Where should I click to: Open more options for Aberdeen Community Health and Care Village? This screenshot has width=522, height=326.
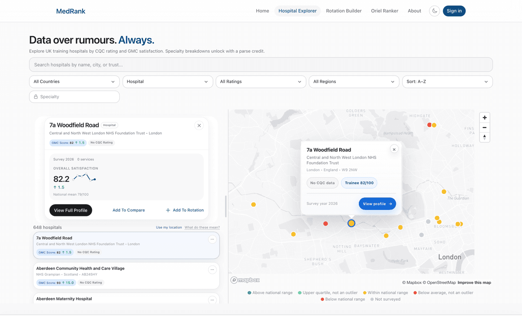pyautogui.click(x=212, y=269)
